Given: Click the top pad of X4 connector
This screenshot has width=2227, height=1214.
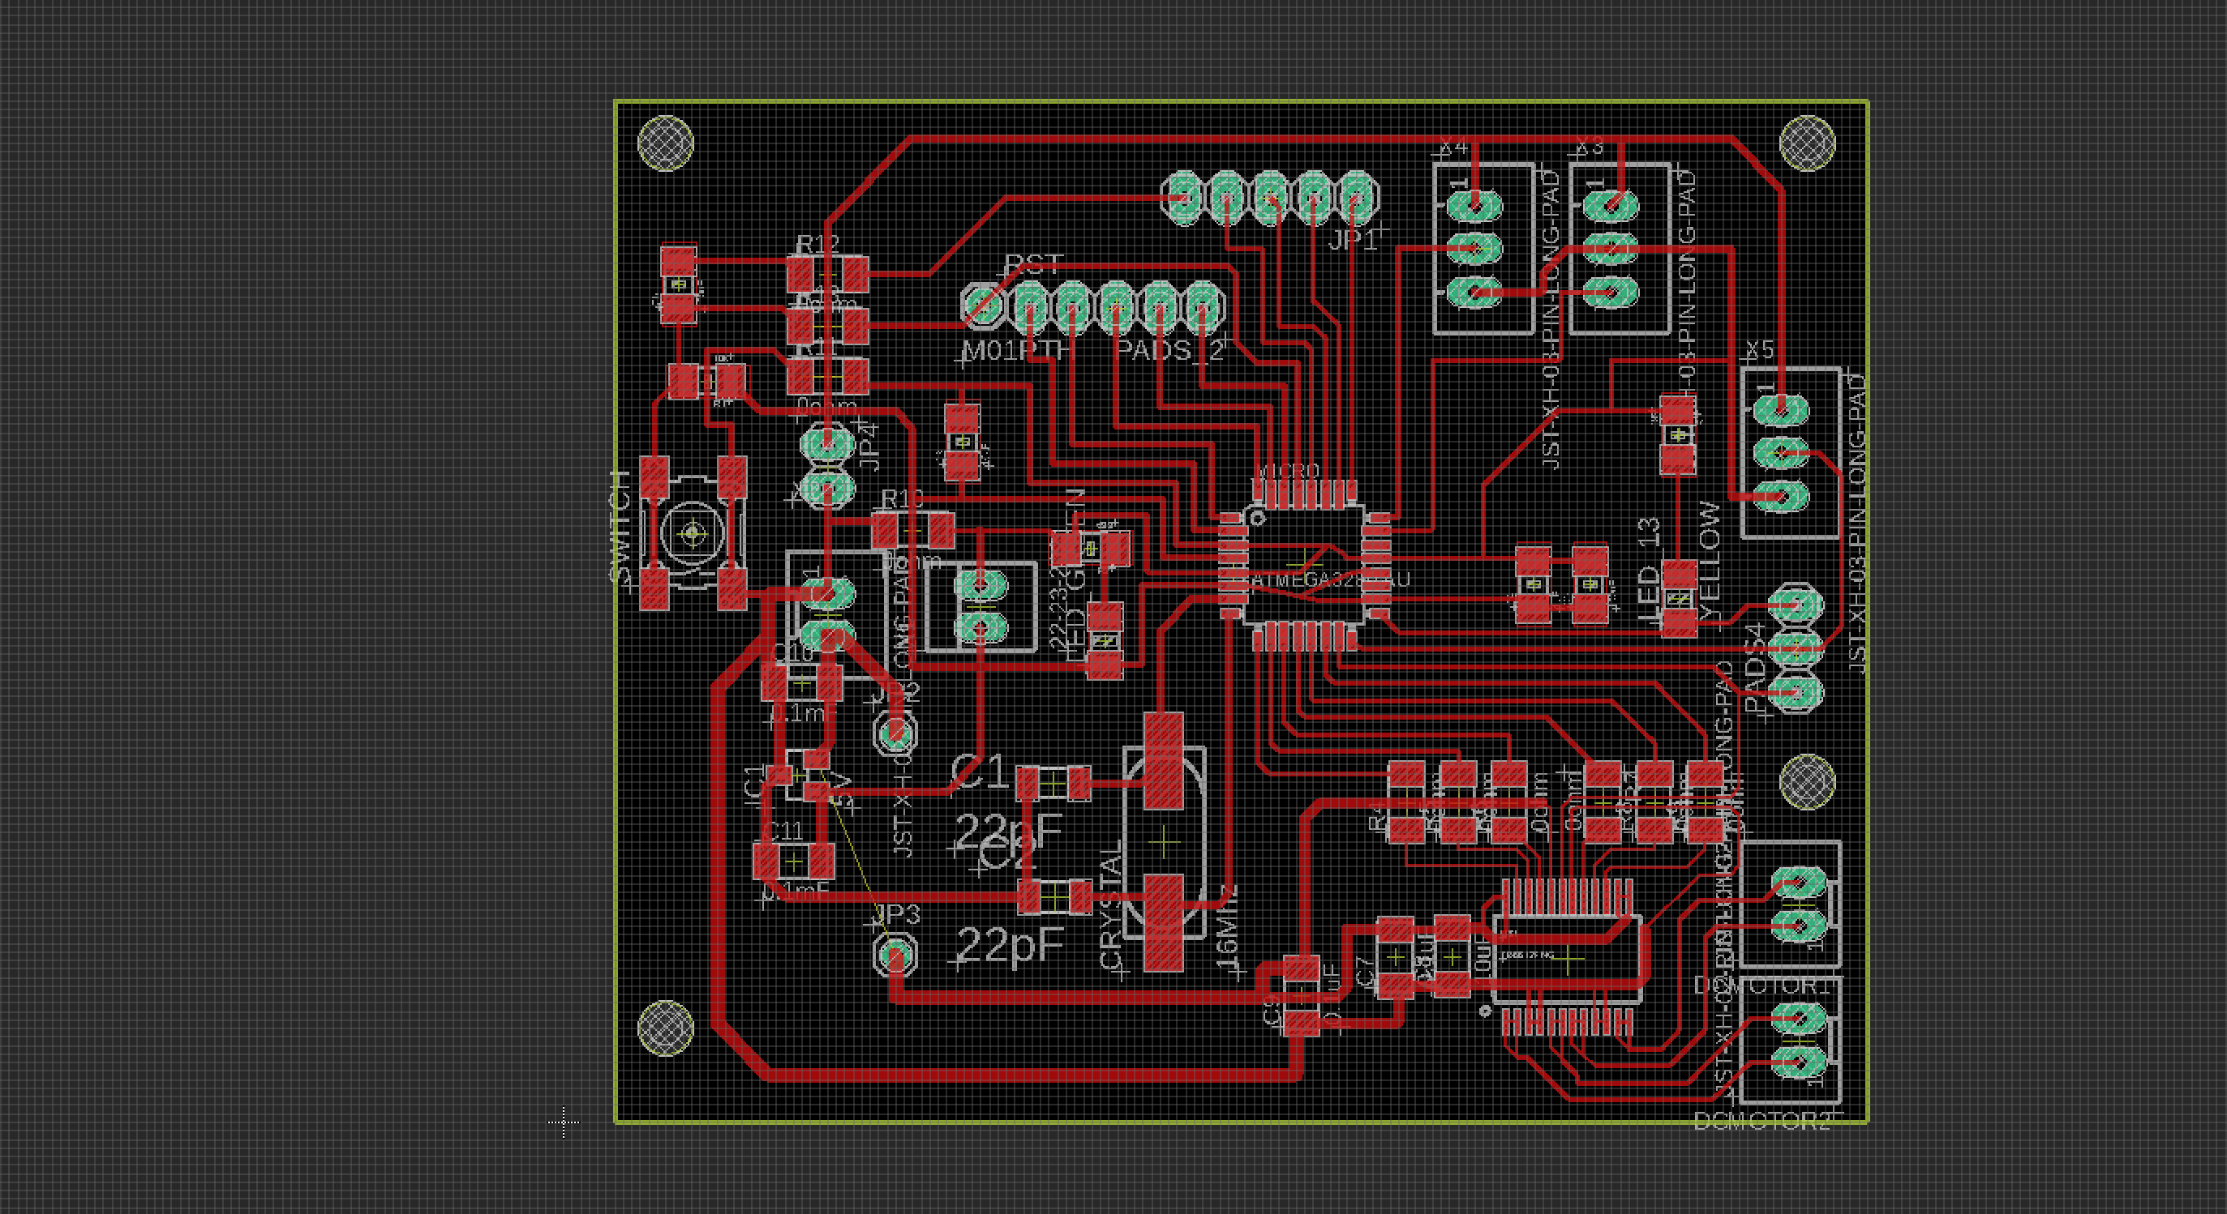Looking at the screenshot, I should point(1475,206).
